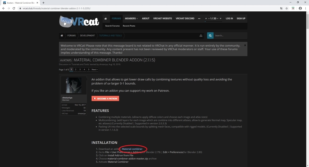Click FORUMS in the breadcrumb
Image resolution: width=309 pixels, height=167 pixels.
pos(72,35)
